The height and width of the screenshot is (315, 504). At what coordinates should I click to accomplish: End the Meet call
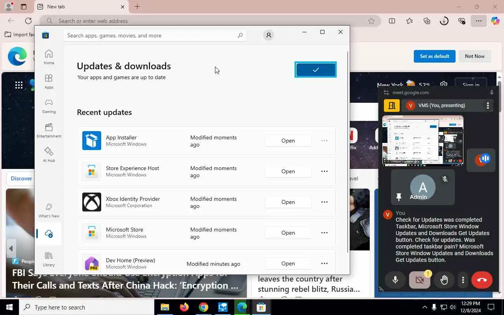coord(482,280)
